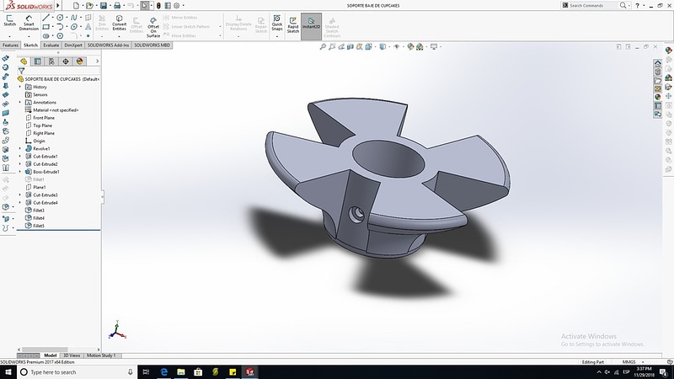Switch to the Evaluate ribbon tab
Screen dimensions: 674x379
(x=51, y=45)
